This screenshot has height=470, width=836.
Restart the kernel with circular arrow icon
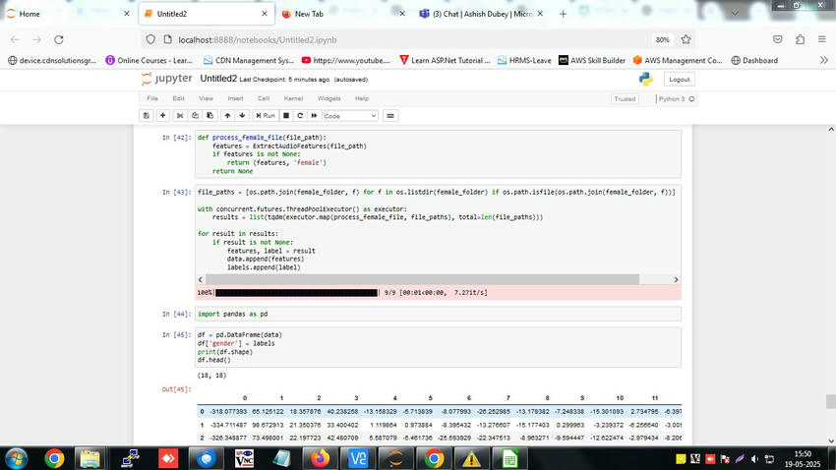(x=299, y=115)
